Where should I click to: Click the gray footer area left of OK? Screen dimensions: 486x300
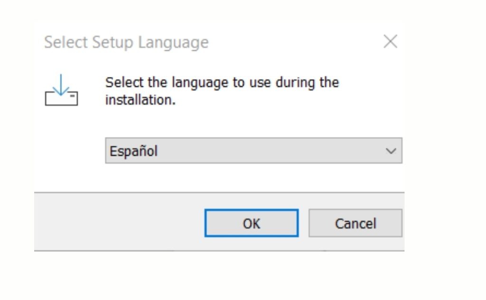point(119,222)
